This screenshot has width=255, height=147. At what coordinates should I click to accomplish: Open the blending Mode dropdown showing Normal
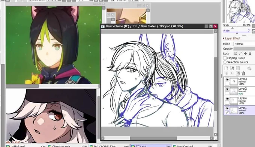coord(244,44)
